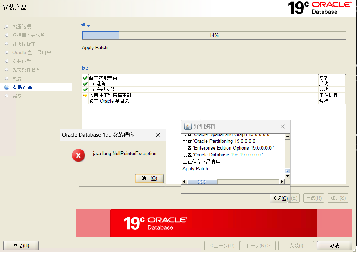This screenshot has width=357, height=253.
Task: Click the java.lang.NullPointerException message text
Action: tap(125, 154)
